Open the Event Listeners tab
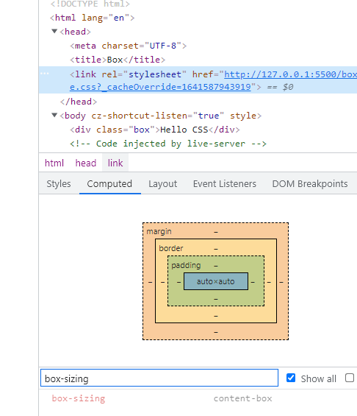Viewport: 357px width, 416px height. pyautogui.click(x=225, y=183)
